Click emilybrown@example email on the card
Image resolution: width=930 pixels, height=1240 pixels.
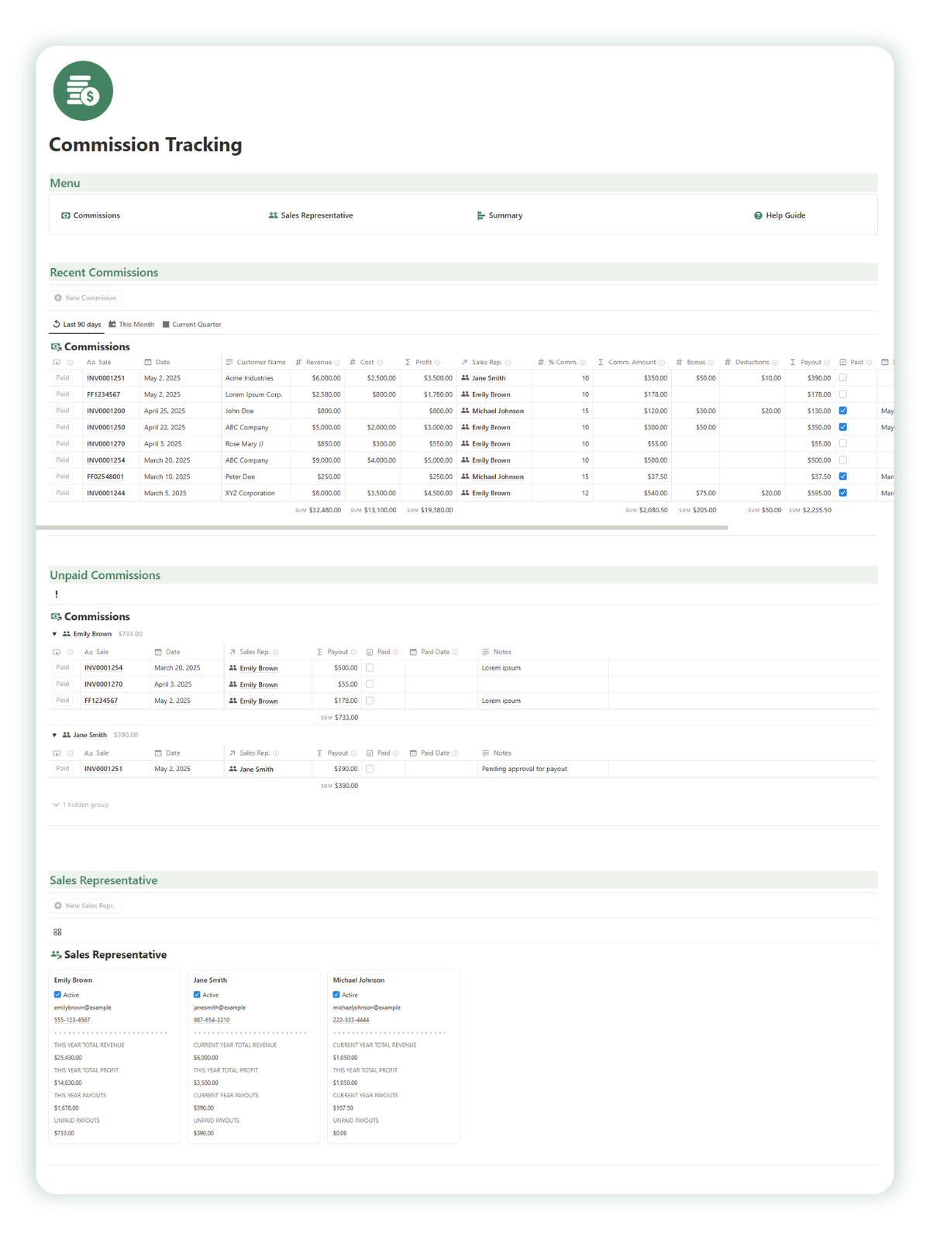[83, 1007]
